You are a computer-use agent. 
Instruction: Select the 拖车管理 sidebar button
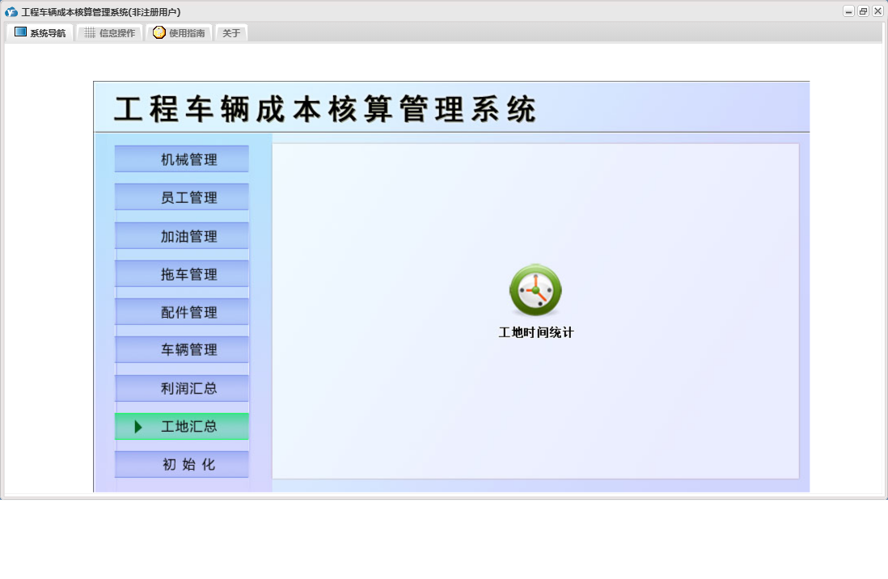click(182, 273)
